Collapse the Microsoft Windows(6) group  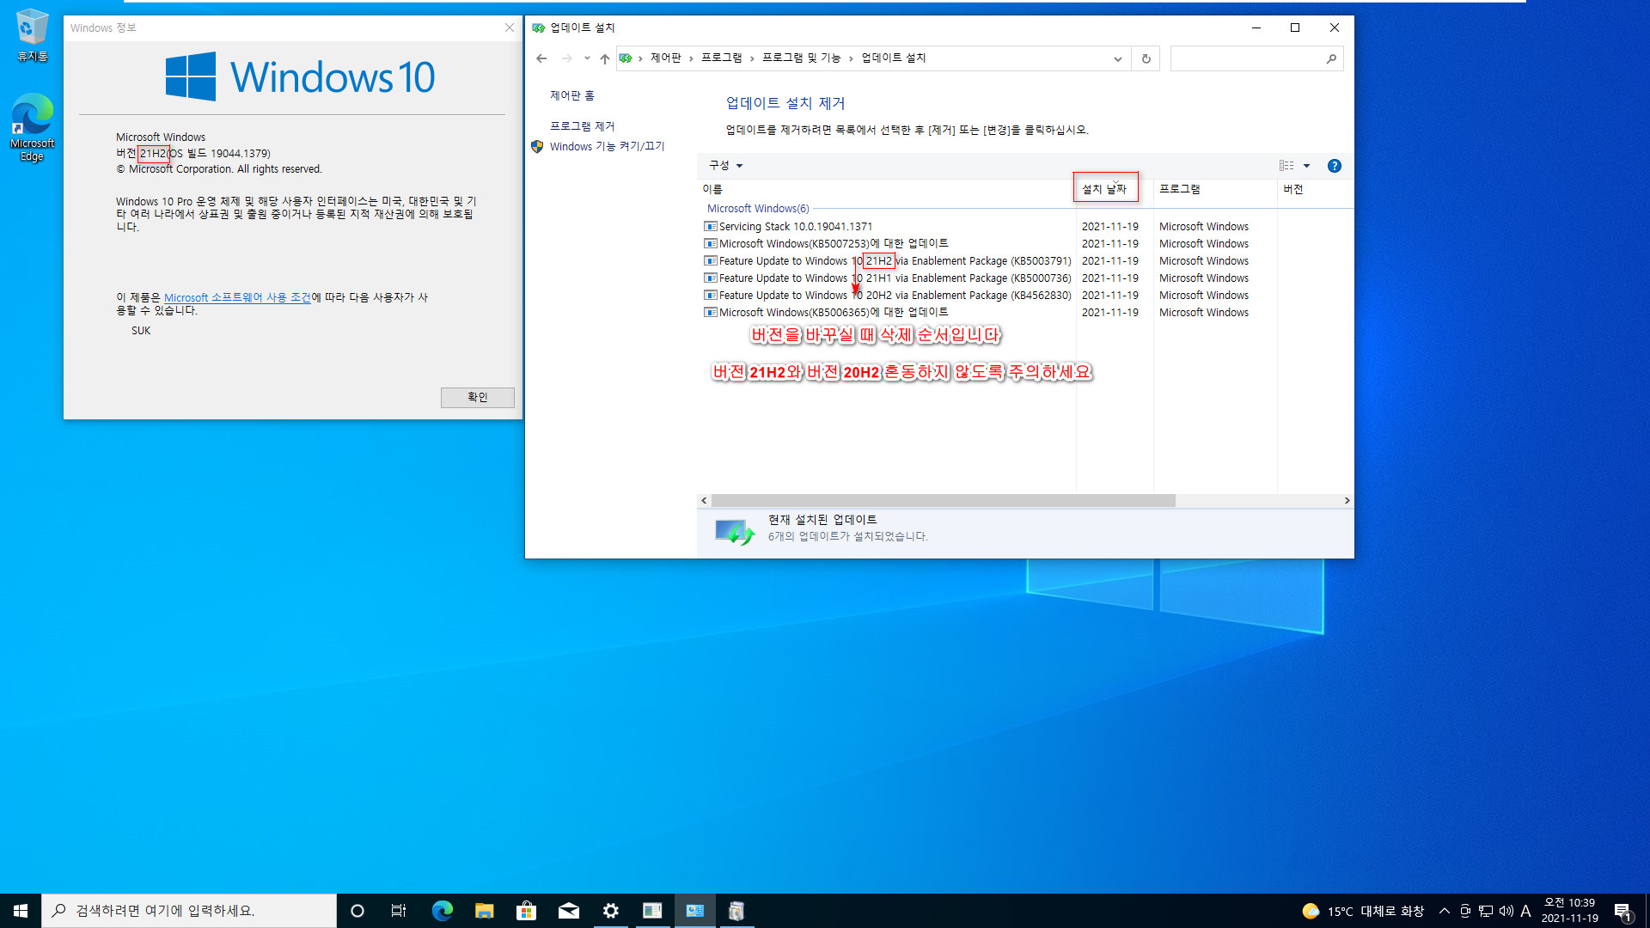point(758,209)
